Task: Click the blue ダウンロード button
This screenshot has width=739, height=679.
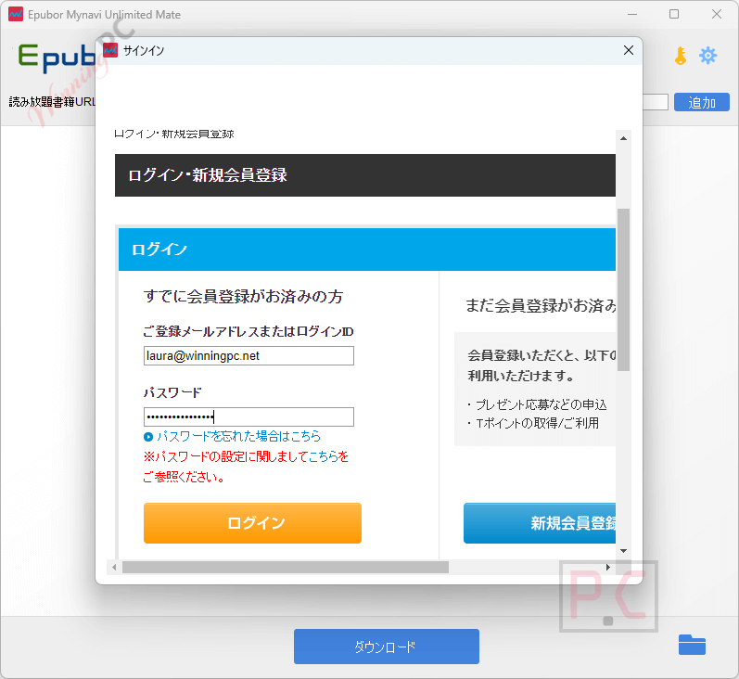Action: pyautogui.click(x=387, y=647)
